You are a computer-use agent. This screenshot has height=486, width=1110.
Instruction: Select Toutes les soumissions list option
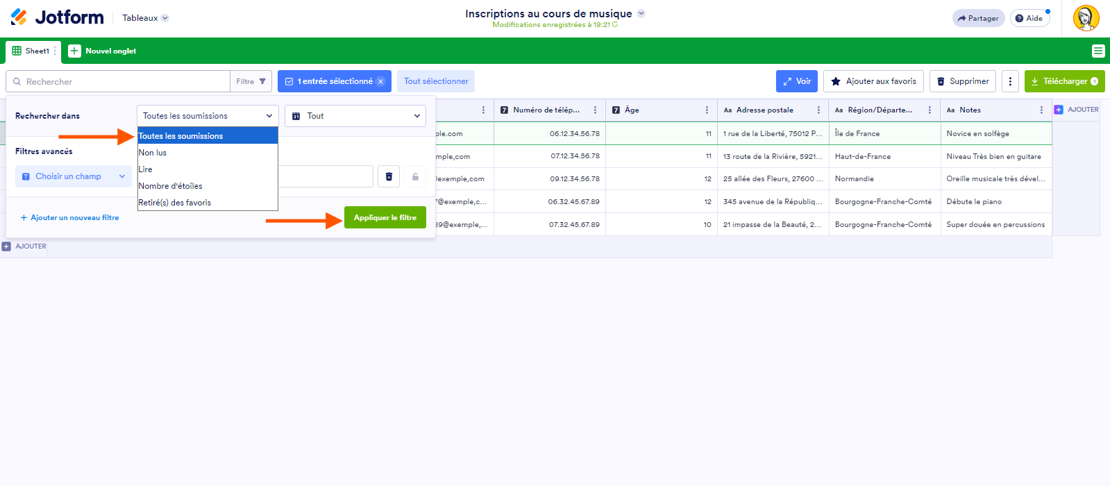[208, 136]
